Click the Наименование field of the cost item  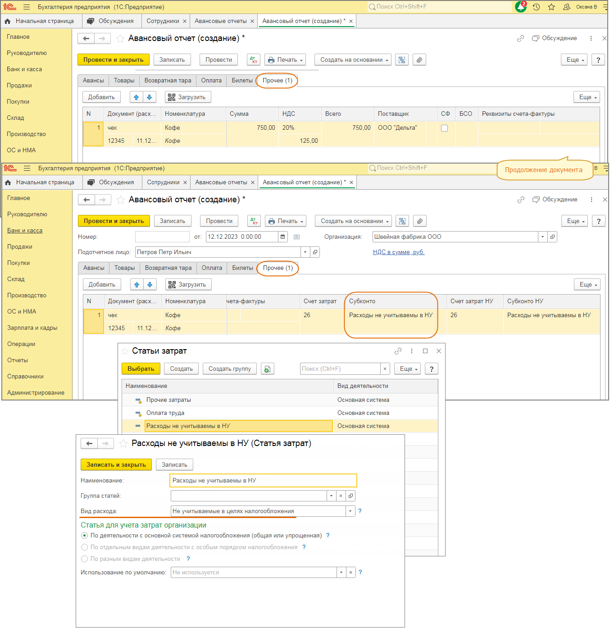tap(264, 481)
